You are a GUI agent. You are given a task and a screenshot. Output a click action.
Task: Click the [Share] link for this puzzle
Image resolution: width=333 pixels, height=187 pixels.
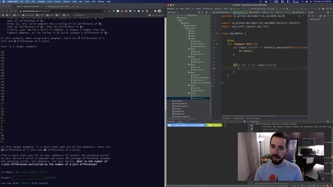(x=25, y=183)
